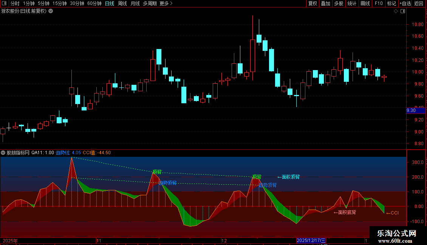The image size is (427, 245).
Task: Click the 10.80 price axis label
Action: point(418,24)
